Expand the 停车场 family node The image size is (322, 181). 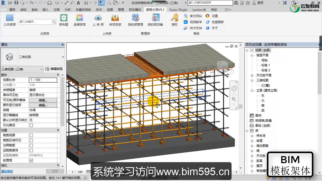coord(252,136)
